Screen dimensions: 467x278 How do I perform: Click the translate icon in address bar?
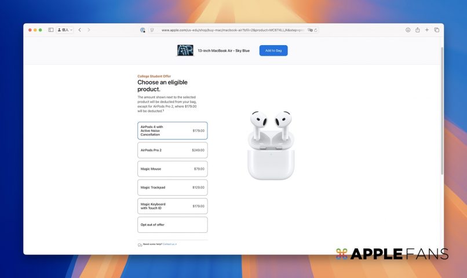pos(310,30)
